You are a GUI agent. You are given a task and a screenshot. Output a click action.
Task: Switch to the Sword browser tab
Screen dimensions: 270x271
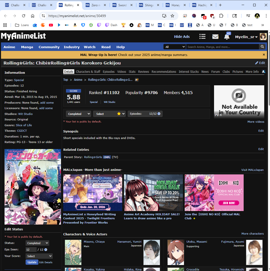122,5
